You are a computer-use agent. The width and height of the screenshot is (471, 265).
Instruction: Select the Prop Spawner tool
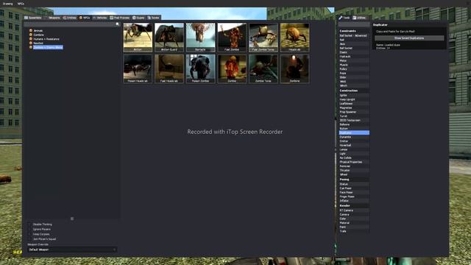[354, 112]
